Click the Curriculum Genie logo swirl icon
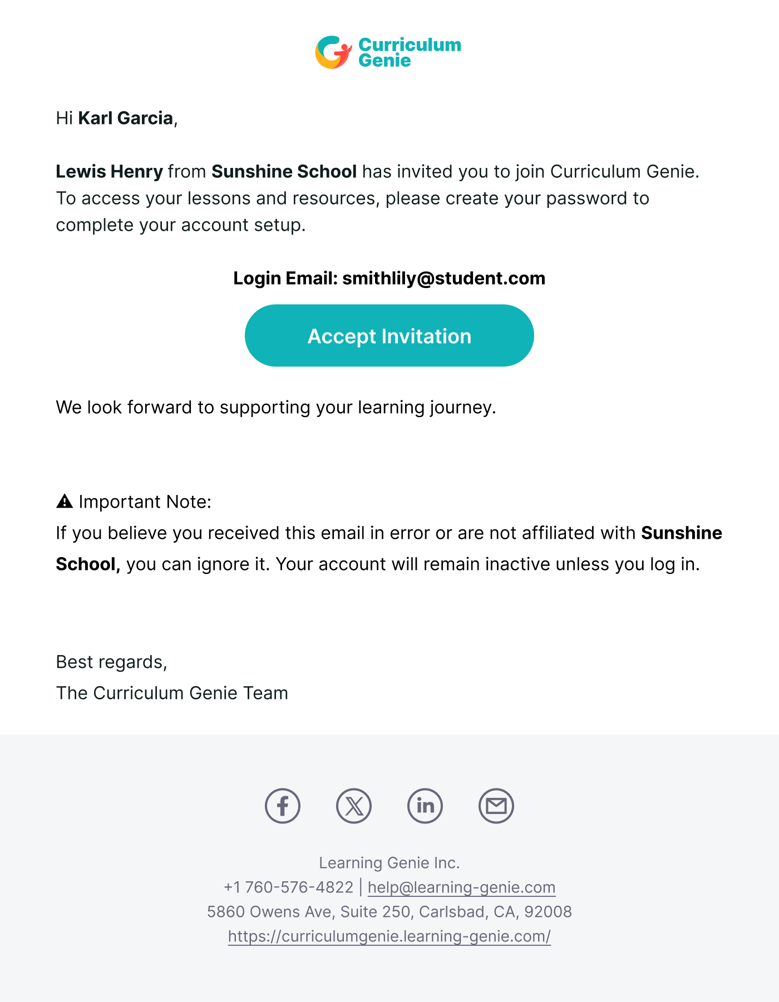 [x=334, y=52]
